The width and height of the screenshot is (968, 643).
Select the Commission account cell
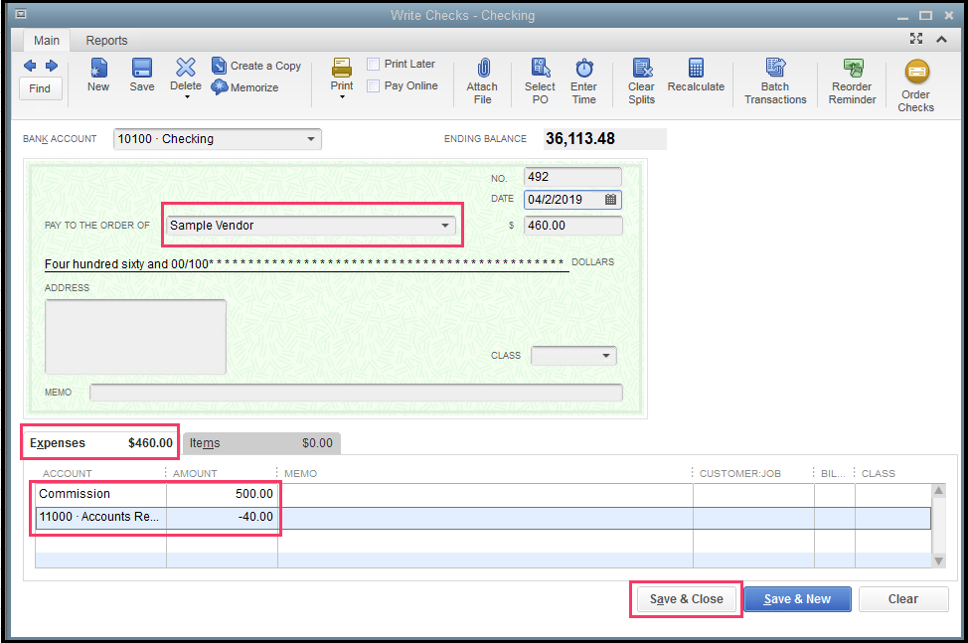click(x=100, y=494)
